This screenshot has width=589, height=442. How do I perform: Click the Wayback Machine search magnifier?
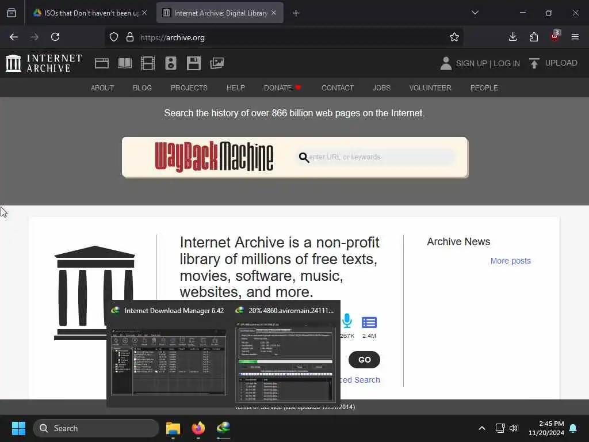(304, 158)
